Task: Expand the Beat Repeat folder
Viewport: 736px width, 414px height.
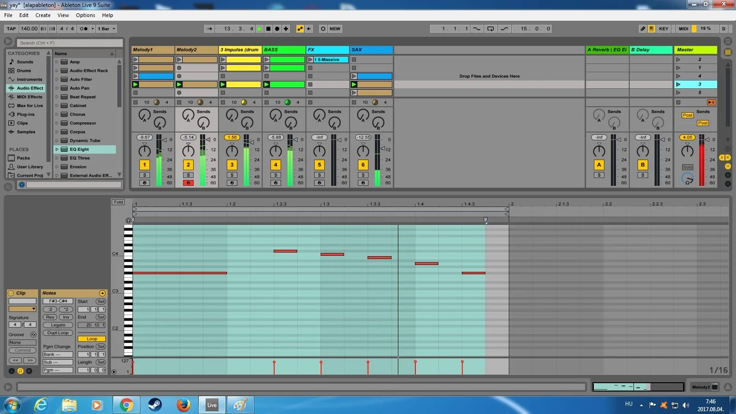Action: point(57,97)
